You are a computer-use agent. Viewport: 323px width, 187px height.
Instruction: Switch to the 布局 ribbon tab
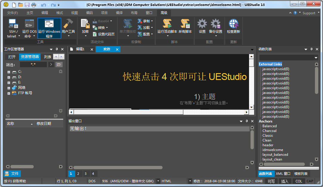click(x=134, y=13)
